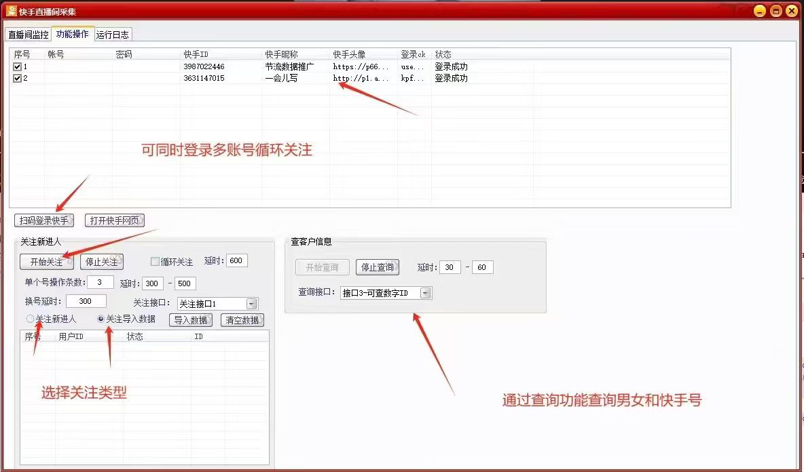This screenshot has width=804, height=472.
Task: Click the 停止查询 button
Action: tap(378, 267)
